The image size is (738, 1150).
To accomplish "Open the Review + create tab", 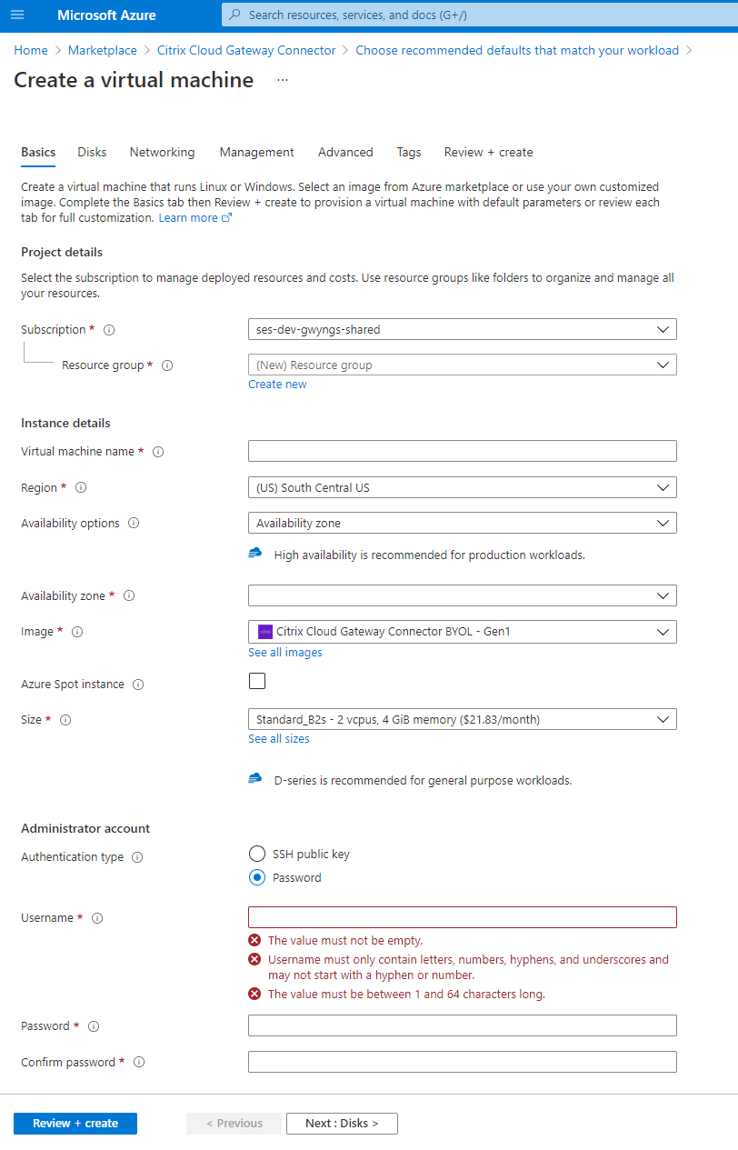I will tap(488, 153).
